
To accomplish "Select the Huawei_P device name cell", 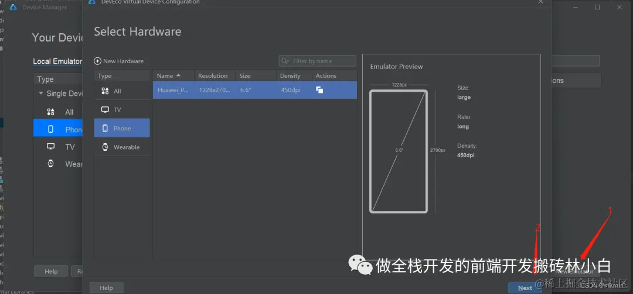I will point(173,90).
